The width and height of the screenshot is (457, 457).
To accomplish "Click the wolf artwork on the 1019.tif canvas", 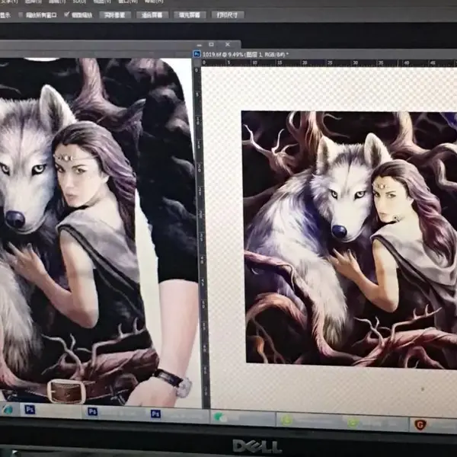I will (350, 239).
